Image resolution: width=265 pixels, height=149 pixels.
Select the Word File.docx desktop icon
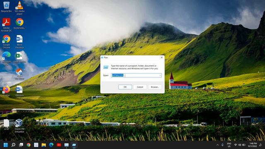pyautogui.click(x=19, y=41)
